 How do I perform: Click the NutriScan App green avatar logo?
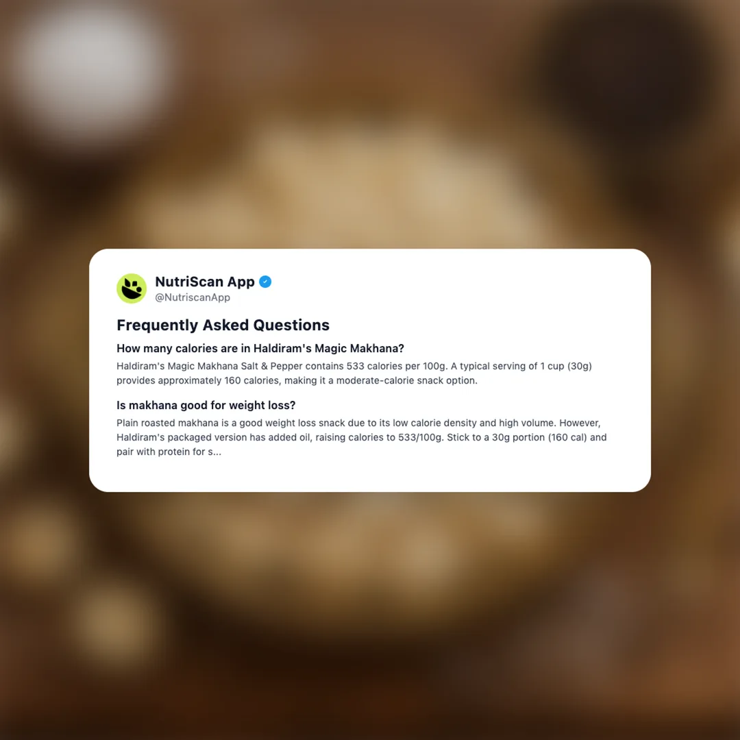[132, 288]
